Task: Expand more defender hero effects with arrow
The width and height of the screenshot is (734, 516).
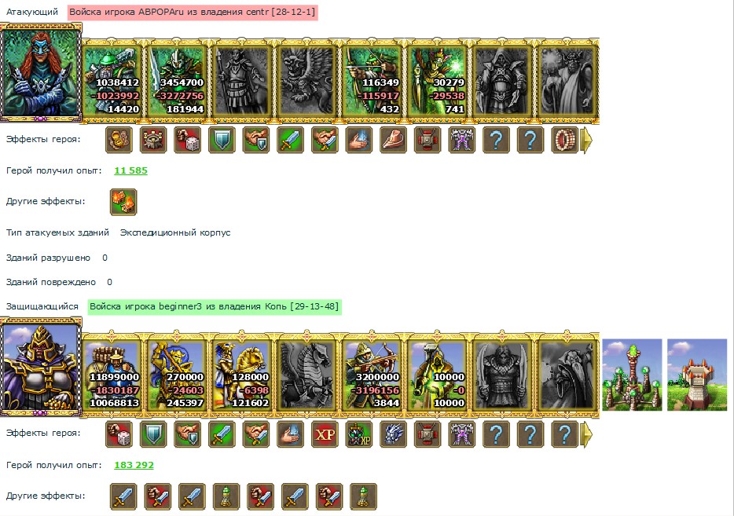Action: [586, 434]
